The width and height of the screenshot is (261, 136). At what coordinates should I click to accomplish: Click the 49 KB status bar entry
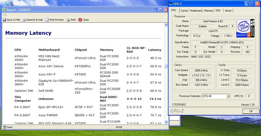[119, 127]
